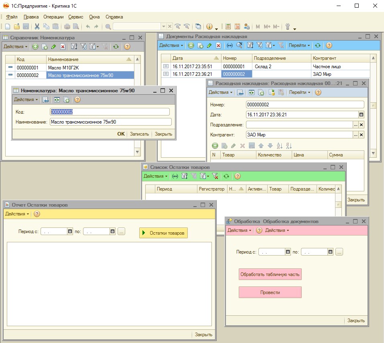Click into the Наименование input field

[110, 122]
